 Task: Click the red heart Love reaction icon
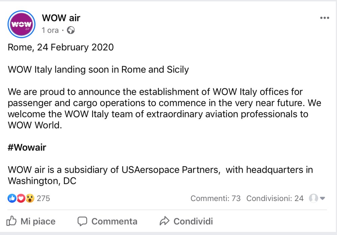21,198
